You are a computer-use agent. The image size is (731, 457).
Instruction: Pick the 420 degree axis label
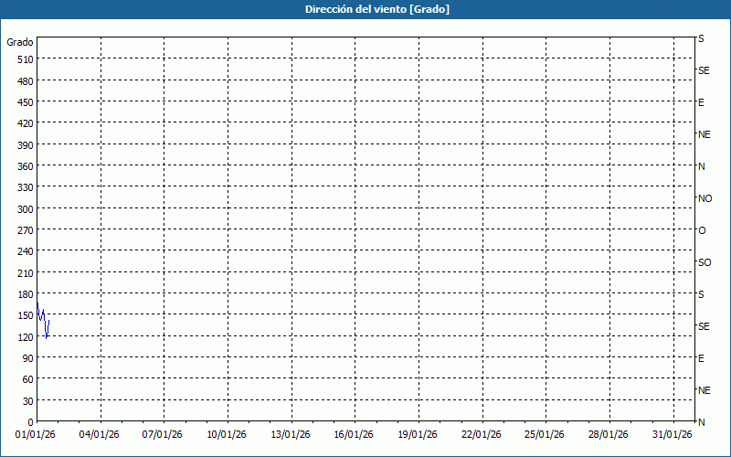[x=26, y=123]
